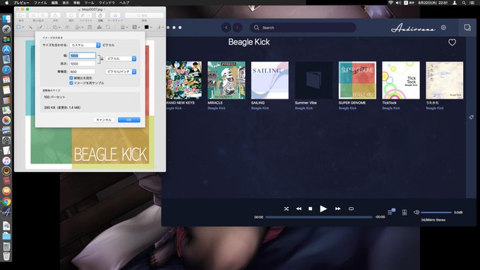Open the line style dropdown in markup bar
Screen dimensions: 480x270
click(124, 27)
